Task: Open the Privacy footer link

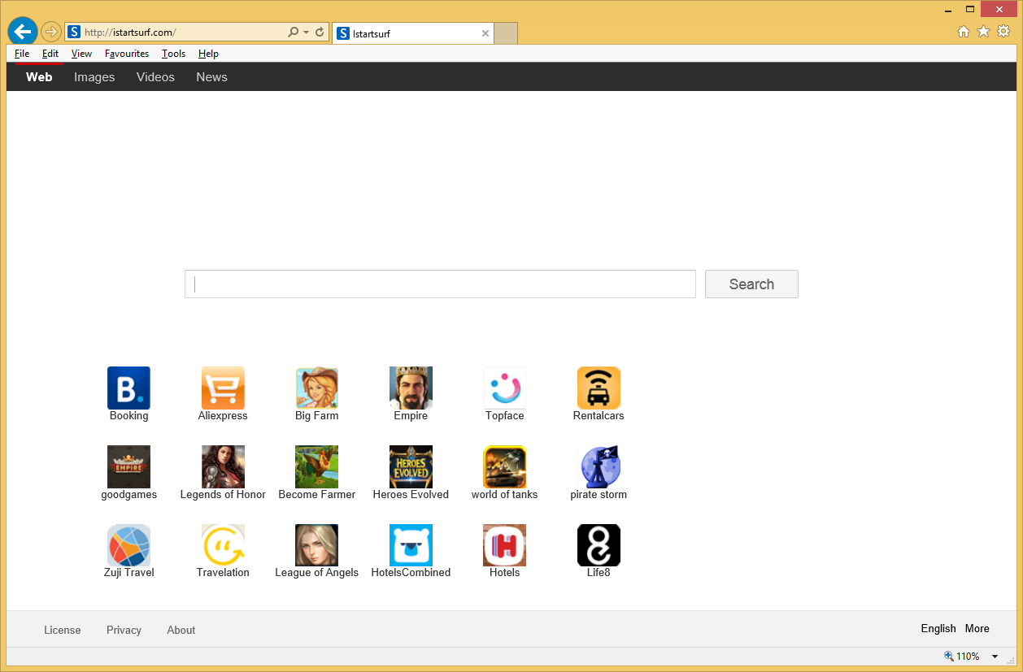Action: pos(124,630)
